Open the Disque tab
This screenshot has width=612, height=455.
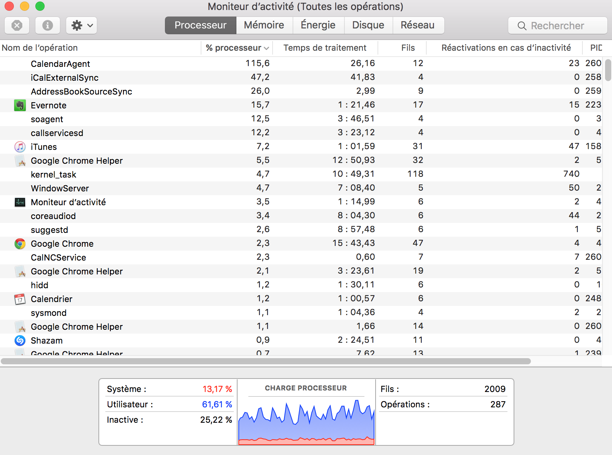point(368,25)
